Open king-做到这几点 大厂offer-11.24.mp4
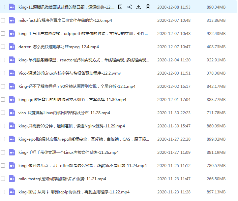This screenshot has height=201, width=238. [x=82, y=166]
